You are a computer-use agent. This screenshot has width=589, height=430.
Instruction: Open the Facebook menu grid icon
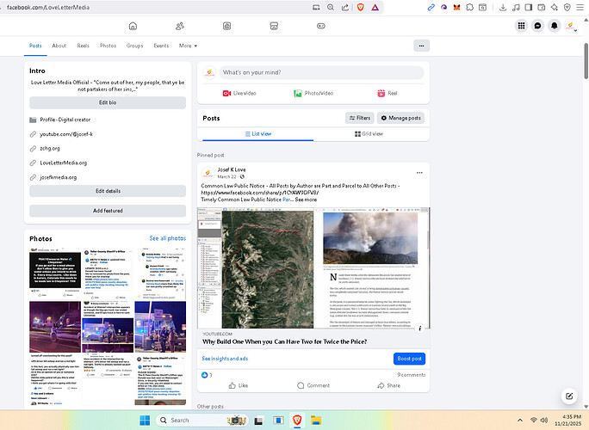521,26
